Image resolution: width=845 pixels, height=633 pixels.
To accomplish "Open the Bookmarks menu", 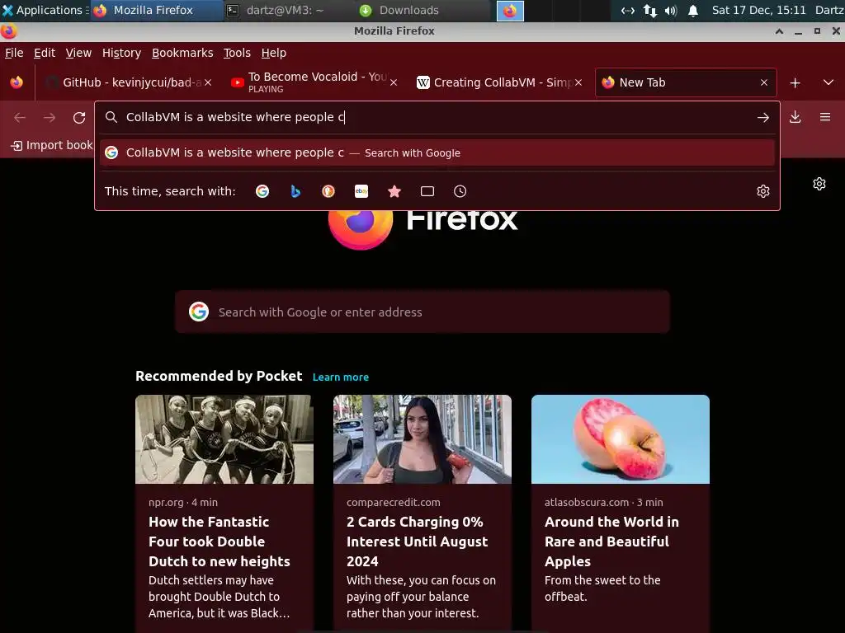I will 182,53.
